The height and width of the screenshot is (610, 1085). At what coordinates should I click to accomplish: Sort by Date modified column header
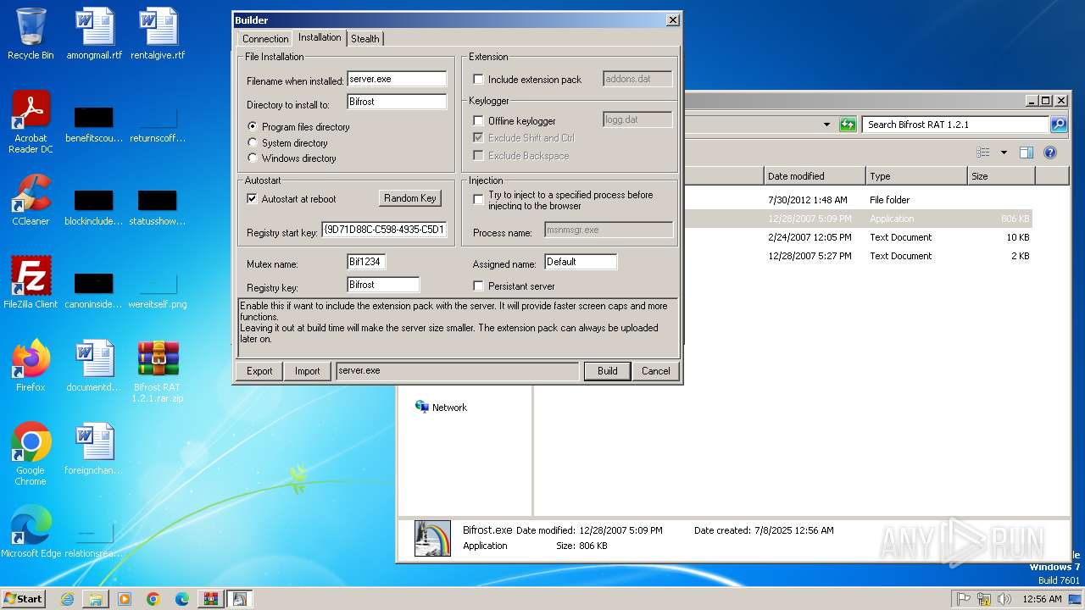[x=815, y=176]
